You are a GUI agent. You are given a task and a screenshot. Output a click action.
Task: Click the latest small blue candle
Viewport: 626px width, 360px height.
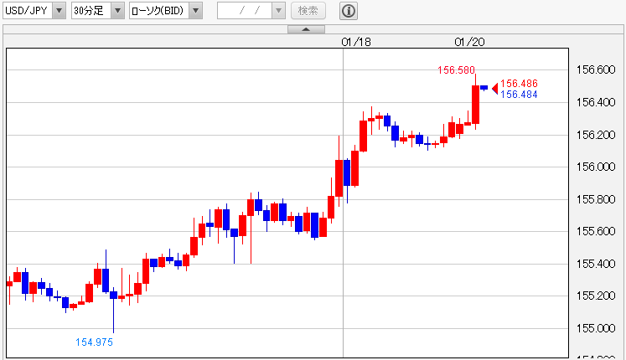tap(484, 88)
